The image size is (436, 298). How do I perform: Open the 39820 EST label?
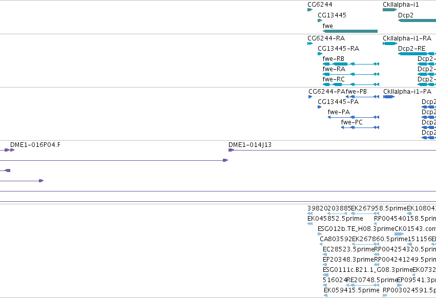[x=317, y=208]
